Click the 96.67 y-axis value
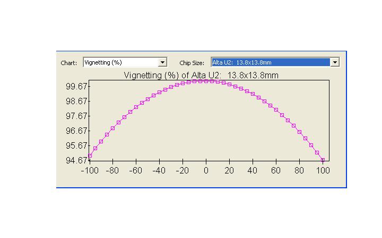The image size is (382, 238). point(76,131)
